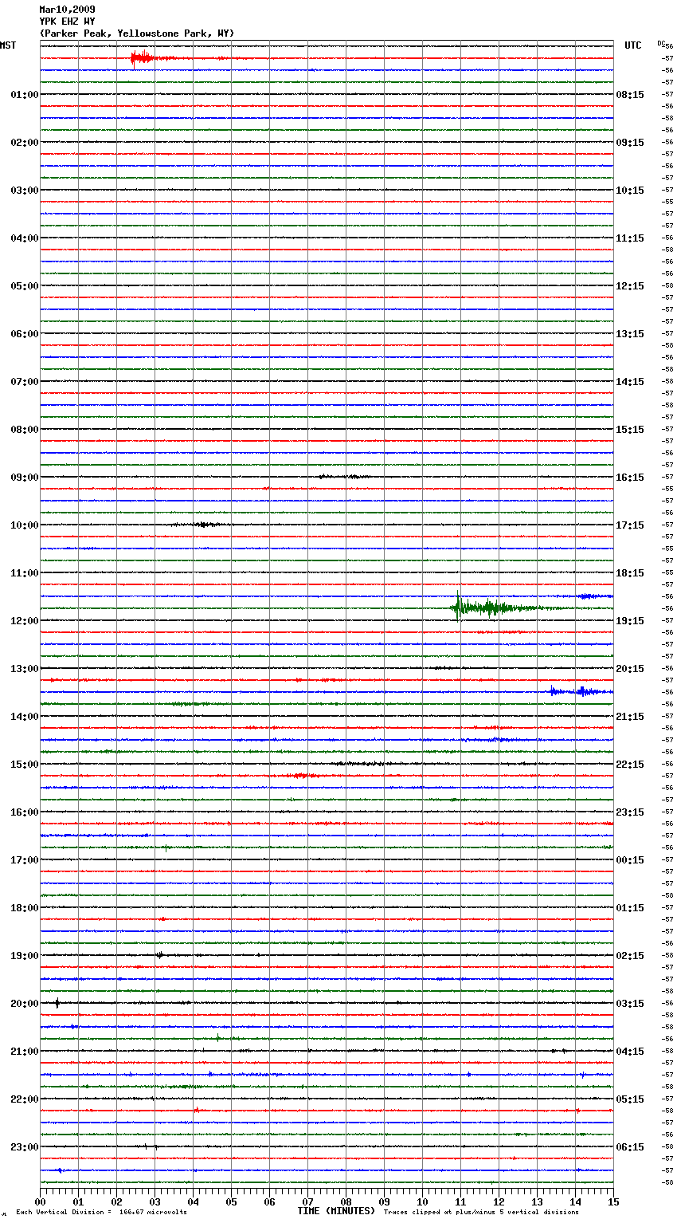The height and width of the screenshot is (1223, 677).
Task: Click the 21:15 UTC time label
Action: point(630,717)
